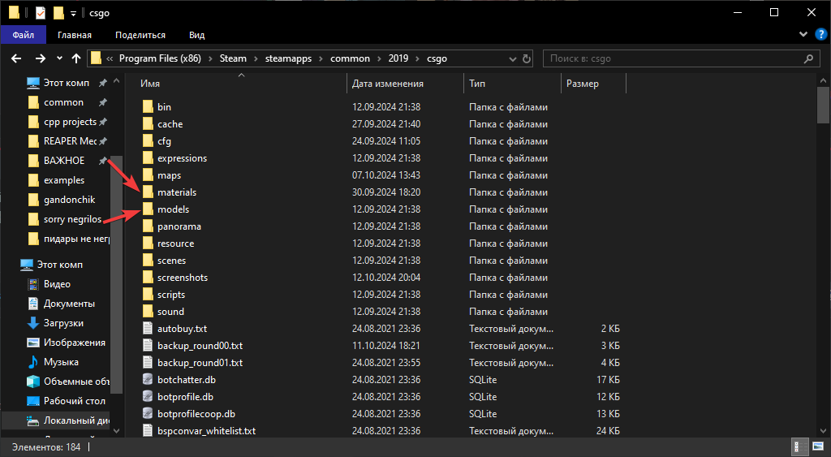Click the botchatter.db database icon
Viewport: 831px width, 457px height.
tap(148, 380)
